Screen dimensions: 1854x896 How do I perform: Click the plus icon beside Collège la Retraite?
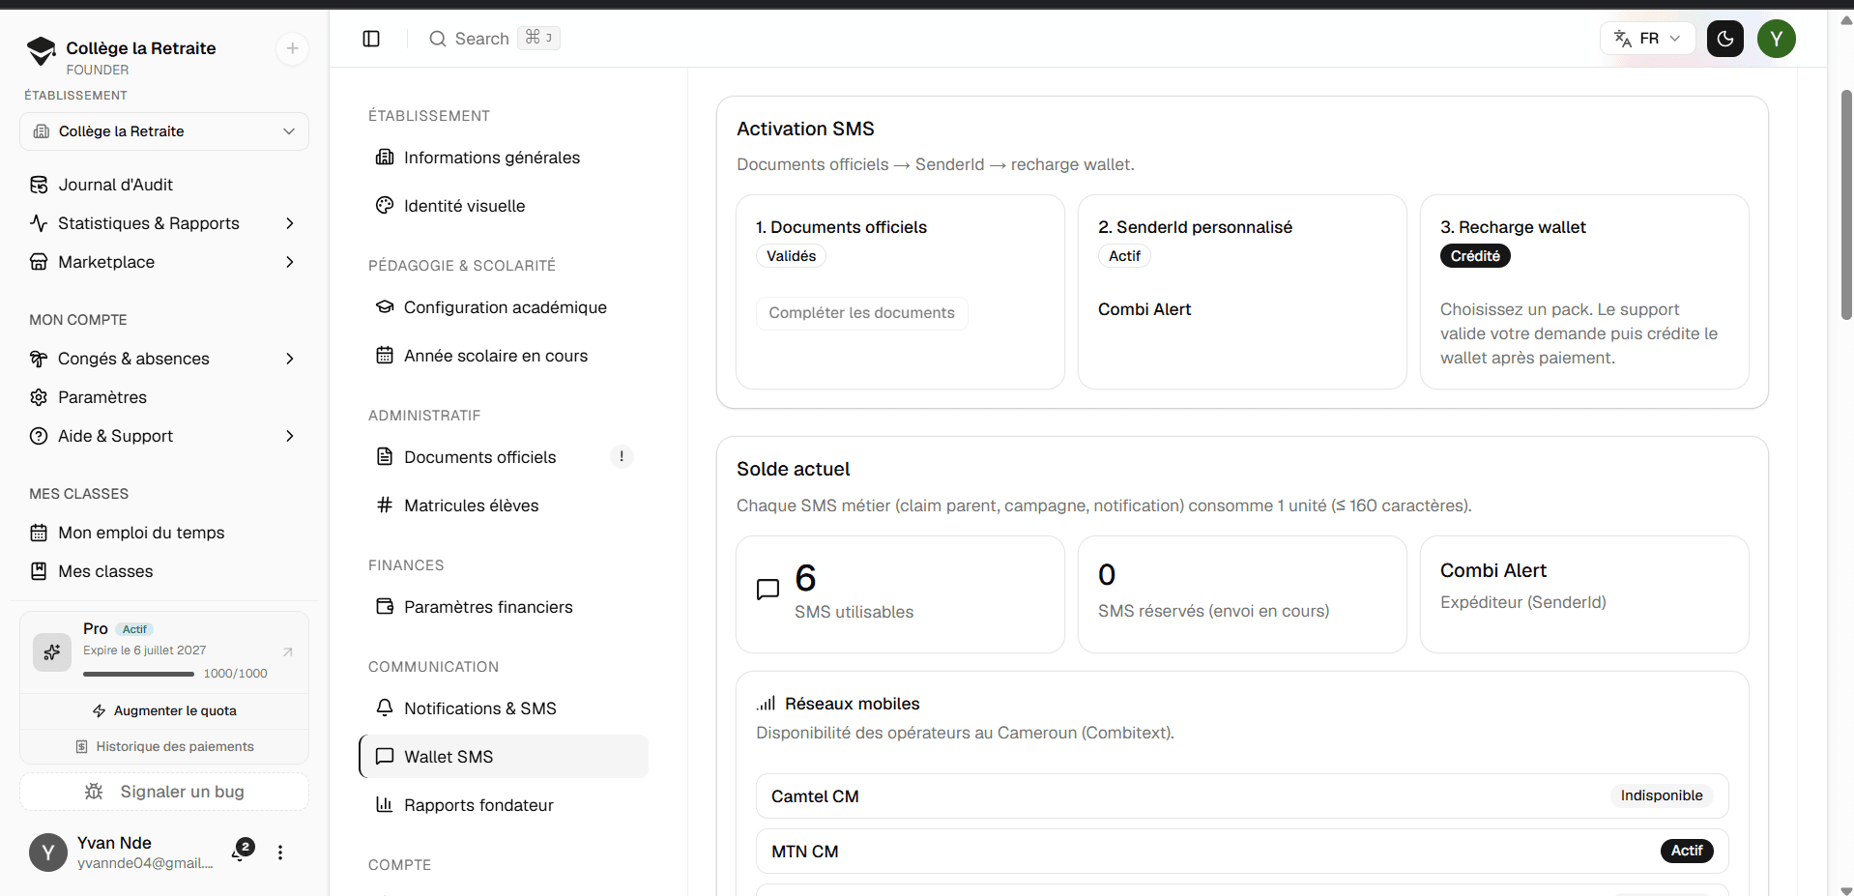tap(292, 48)
